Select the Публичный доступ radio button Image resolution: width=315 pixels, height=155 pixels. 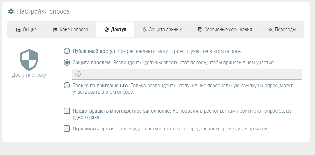pos(67,51)
